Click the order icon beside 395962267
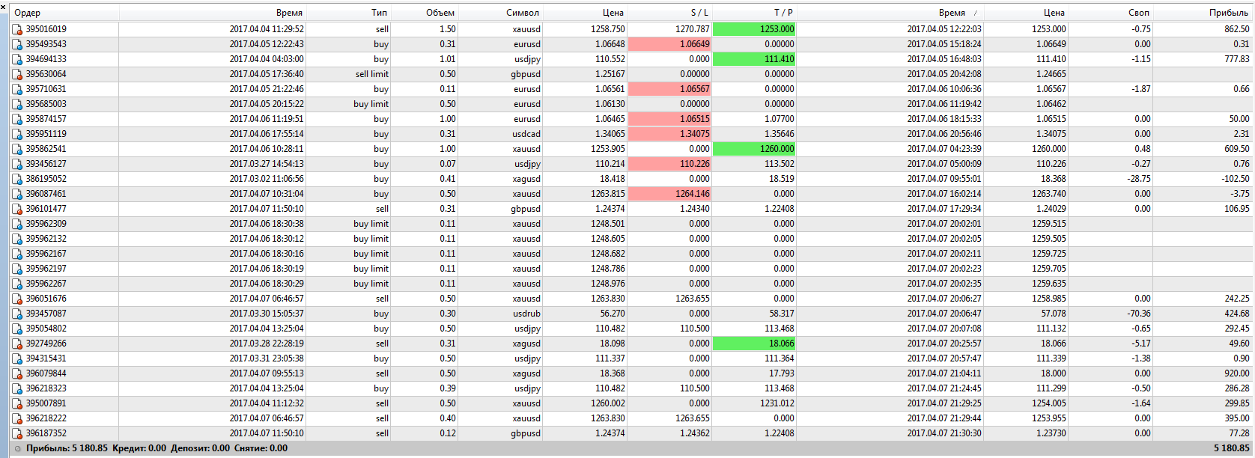 coord(16,284)
